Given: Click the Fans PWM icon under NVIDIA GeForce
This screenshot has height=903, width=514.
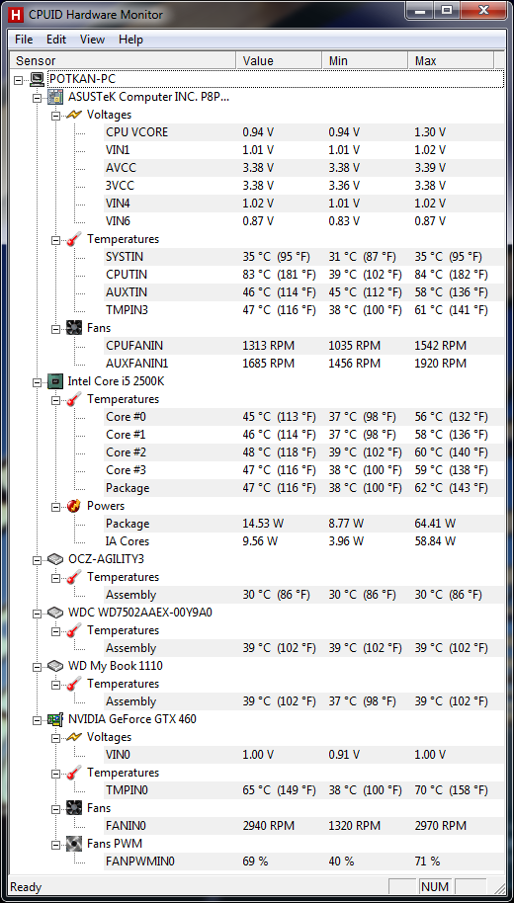Looking at the screenshot, I should [74, 844].
